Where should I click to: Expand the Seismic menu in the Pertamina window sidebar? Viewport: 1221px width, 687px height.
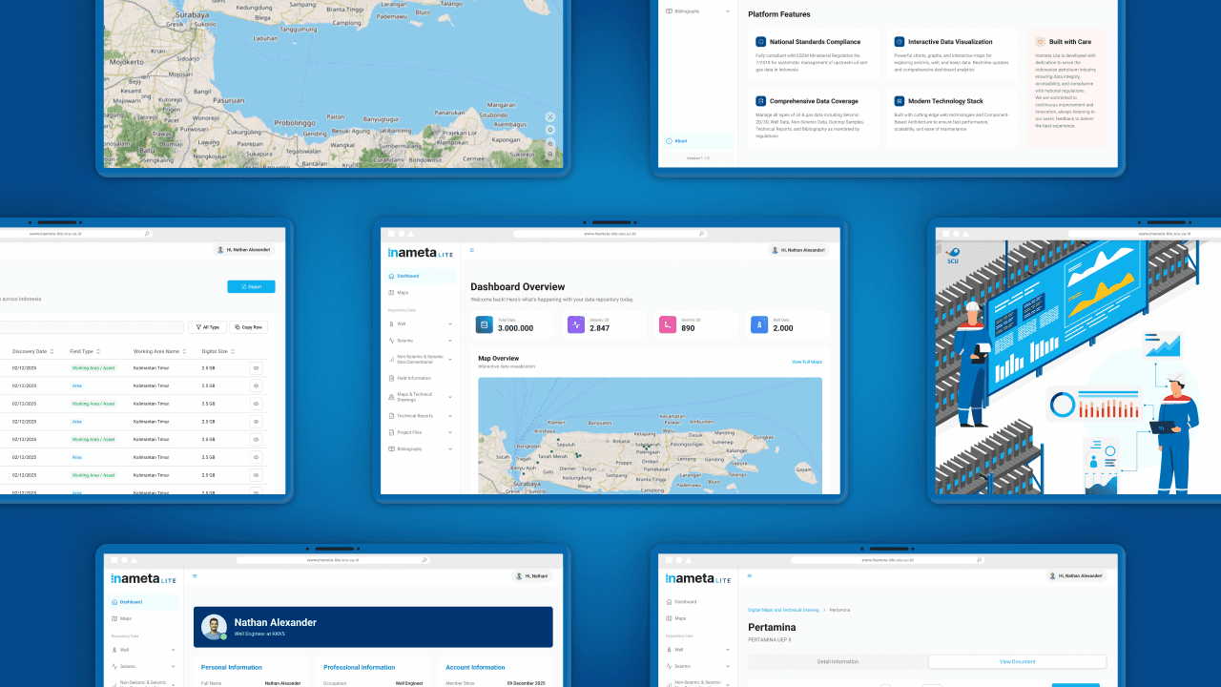[728, 666]
